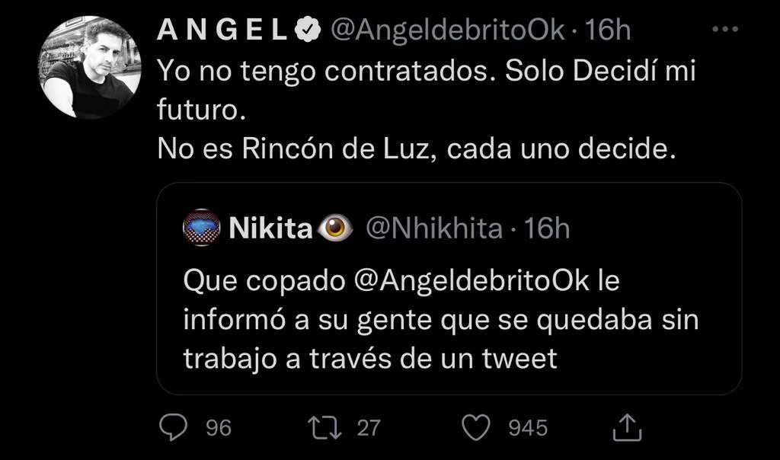Go to the @Nhikhita handle
Image resolution: width=780 pixels, height=460 pixels.
pos(434,228)
